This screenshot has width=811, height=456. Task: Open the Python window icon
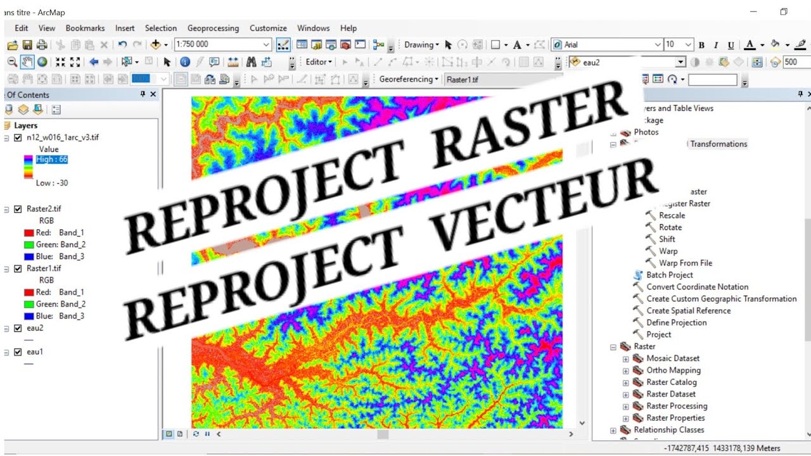click(360, 45)
